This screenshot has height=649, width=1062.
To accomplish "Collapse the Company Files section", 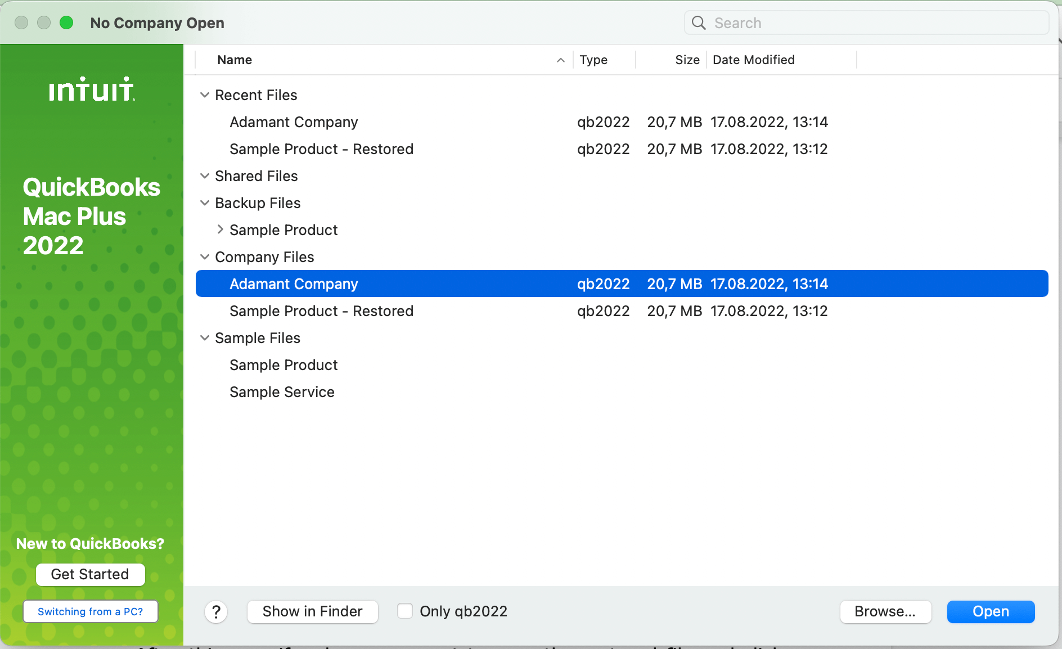I will (204, 256).
